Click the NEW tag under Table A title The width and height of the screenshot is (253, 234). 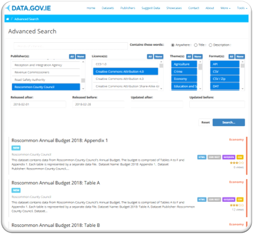(x=16, y=190)
